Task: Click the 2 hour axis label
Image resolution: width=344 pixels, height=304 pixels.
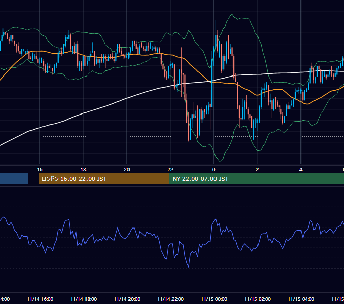Action: click(257, 170)
